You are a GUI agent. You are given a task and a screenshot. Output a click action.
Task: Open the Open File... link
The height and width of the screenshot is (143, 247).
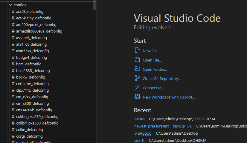pos(152,60)
